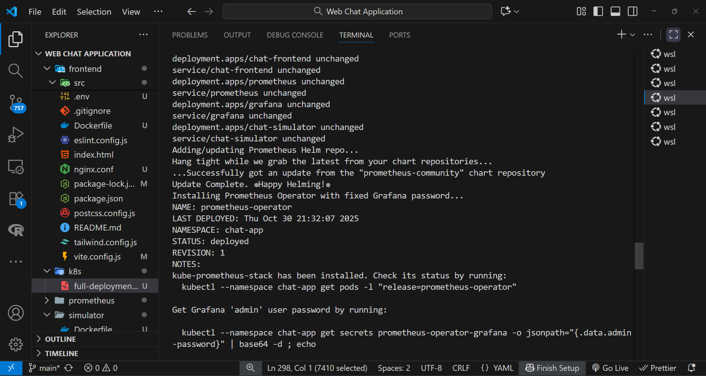Viewport: 706px width, 376px height.
Task: Open Extensions view in activity bar
Action: 15,199
